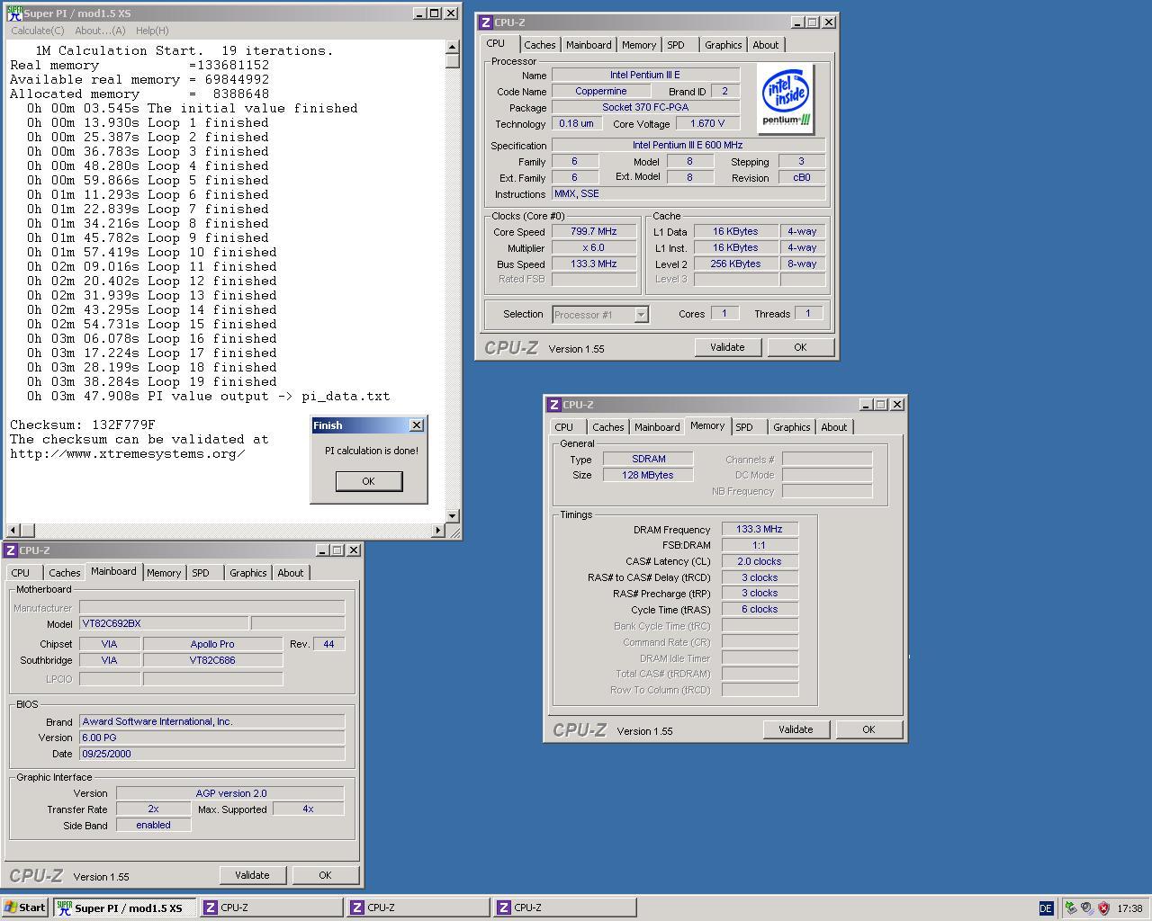
Task: Click the http://www.xtremesystems.org/ text
Action: point(128,453)
